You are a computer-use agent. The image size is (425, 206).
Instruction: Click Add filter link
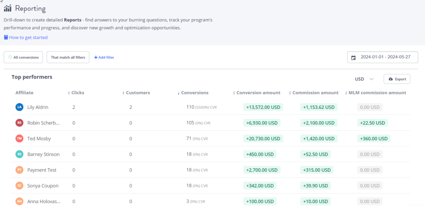coord(104,57)
